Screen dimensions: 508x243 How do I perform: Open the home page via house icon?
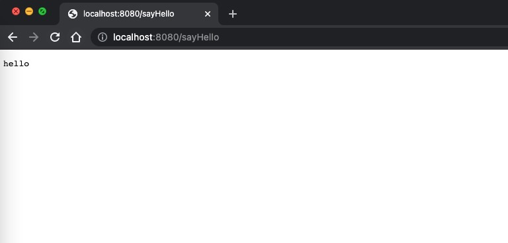tap(76, 37)
